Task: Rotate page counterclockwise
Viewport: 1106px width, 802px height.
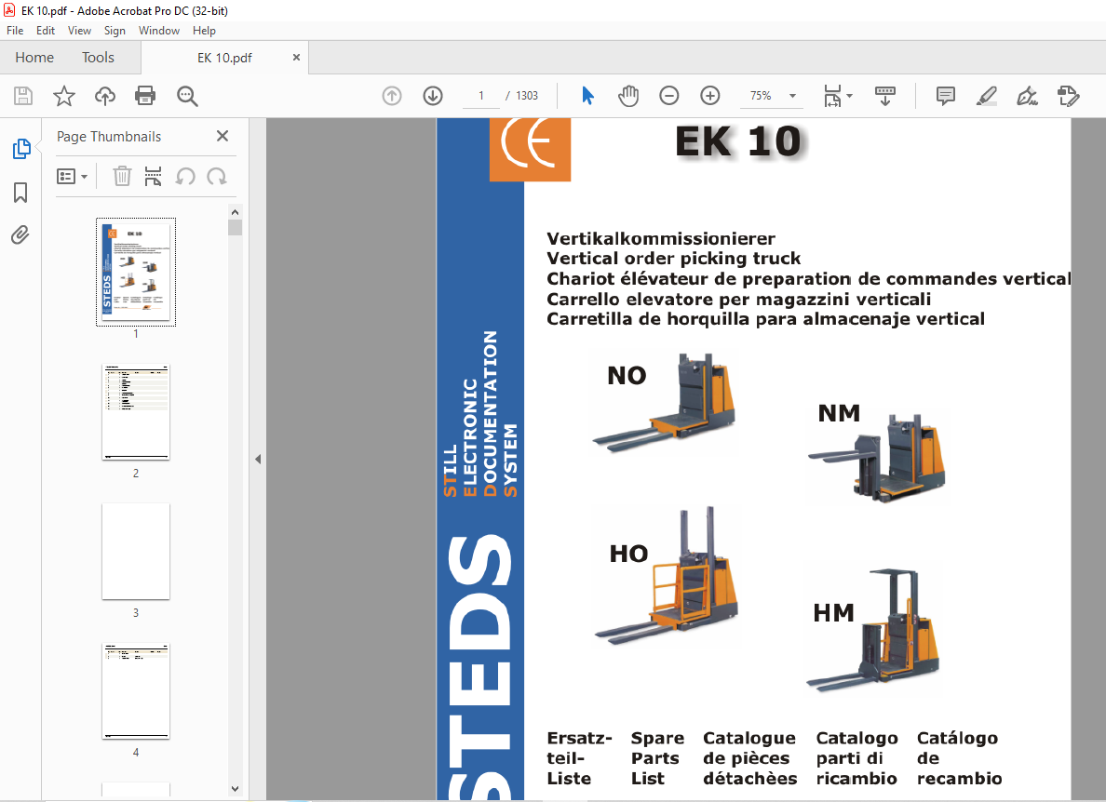Action: 185,176
